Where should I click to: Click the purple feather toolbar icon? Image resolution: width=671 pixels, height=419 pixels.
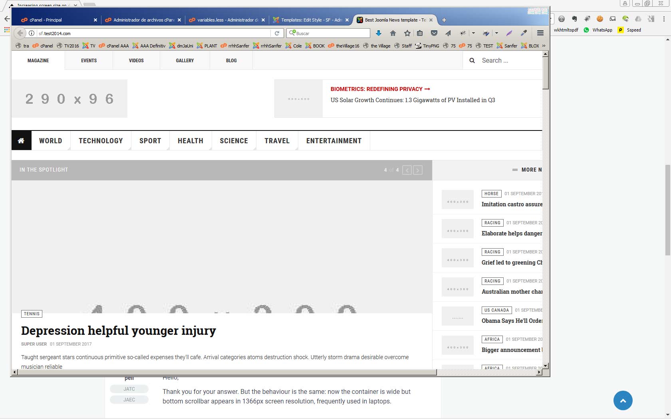click(509, 33)
